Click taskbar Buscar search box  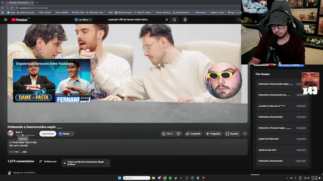[x=137, y=178]
